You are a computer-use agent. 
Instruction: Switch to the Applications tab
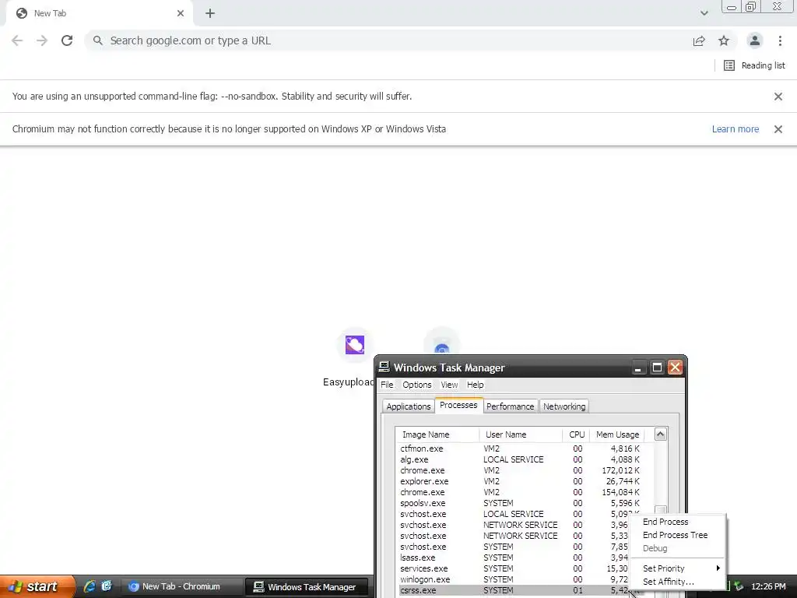click(x=408, y=406)
